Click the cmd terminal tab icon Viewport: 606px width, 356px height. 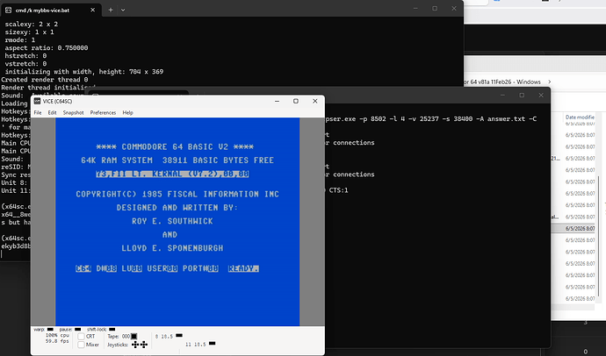pos(8,11)
